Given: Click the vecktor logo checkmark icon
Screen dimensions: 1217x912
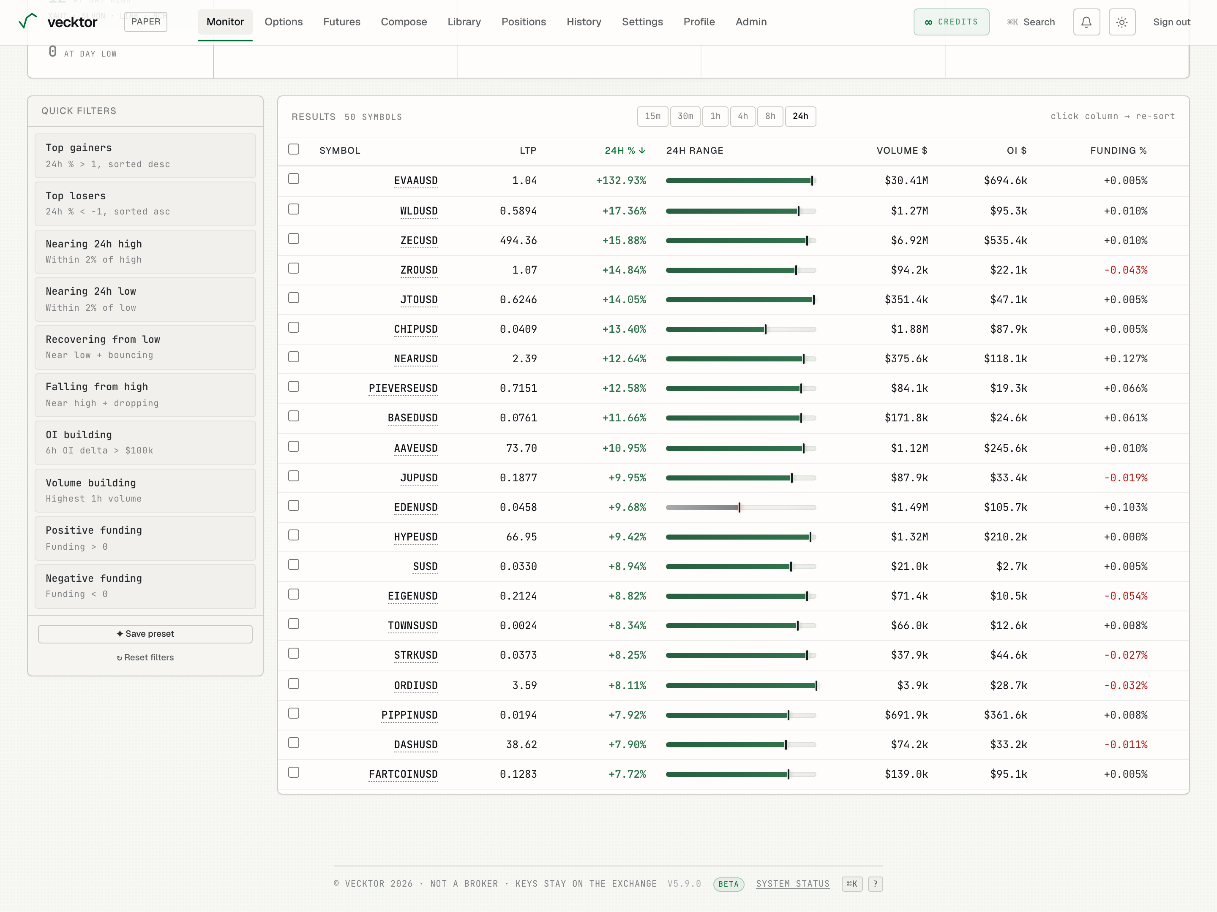Looking at the screenshot, I should coord(27,22).
